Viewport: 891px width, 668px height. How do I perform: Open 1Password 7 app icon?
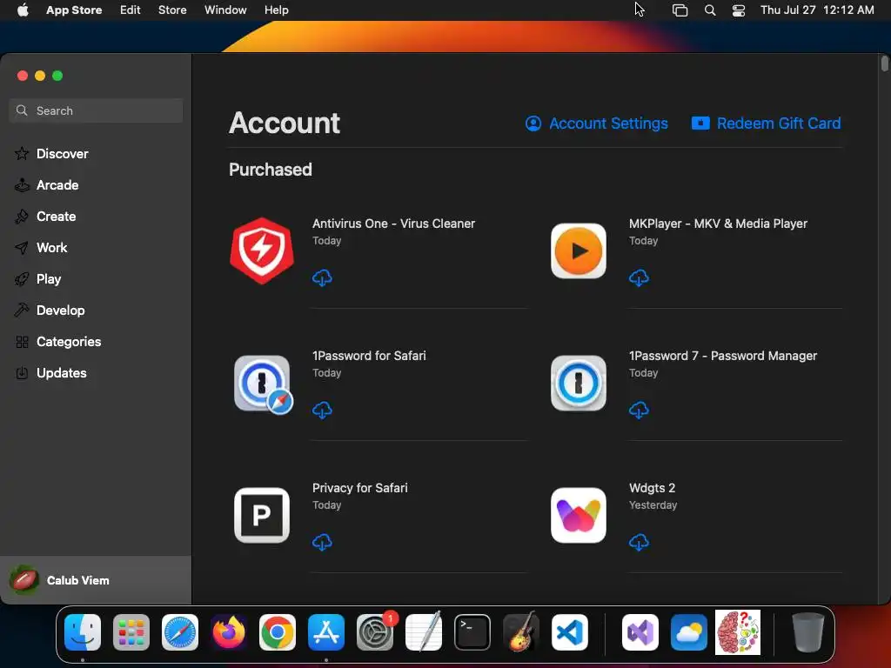(579, 383)
